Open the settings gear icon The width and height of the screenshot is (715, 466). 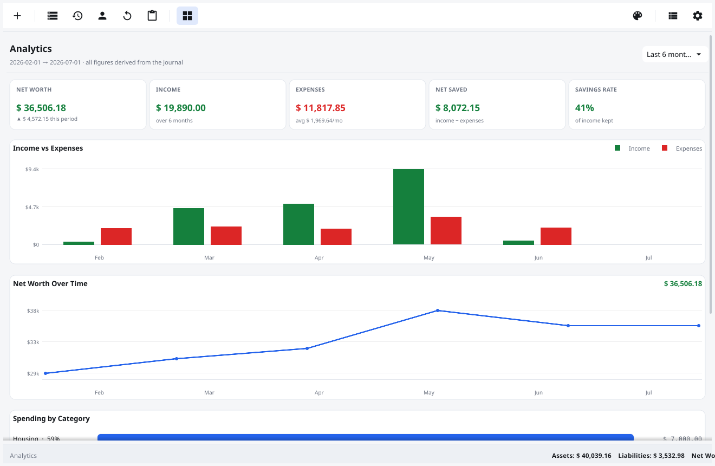click(x=698, y=16)
